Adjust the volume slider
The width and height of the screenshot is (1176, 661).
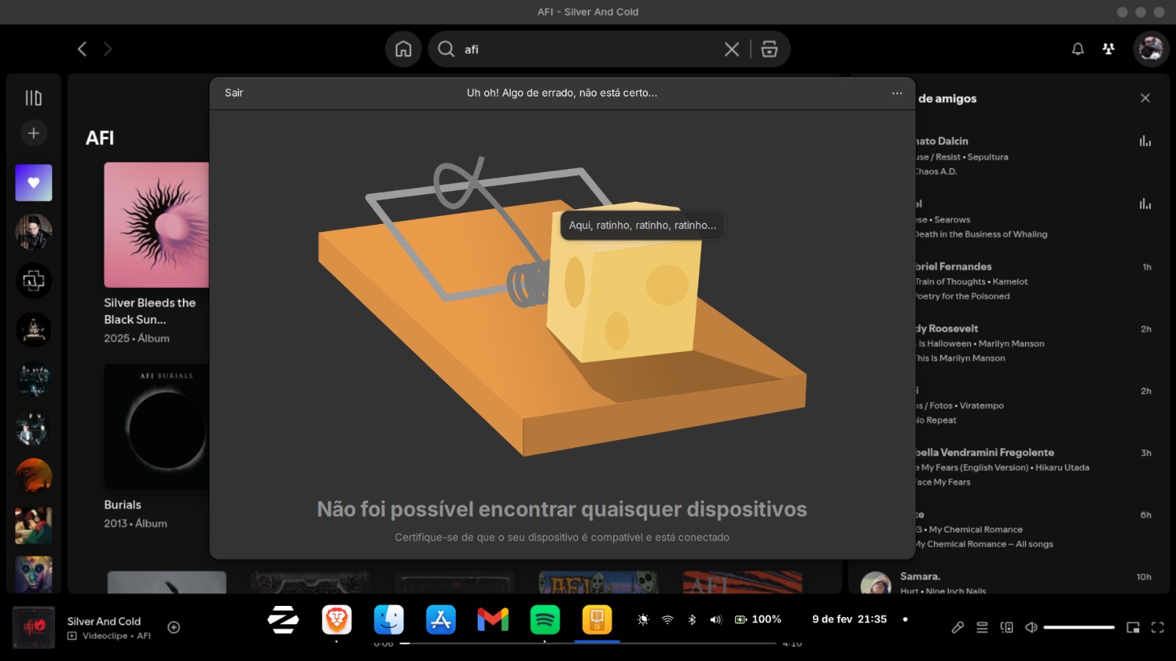pos(1078,627)
